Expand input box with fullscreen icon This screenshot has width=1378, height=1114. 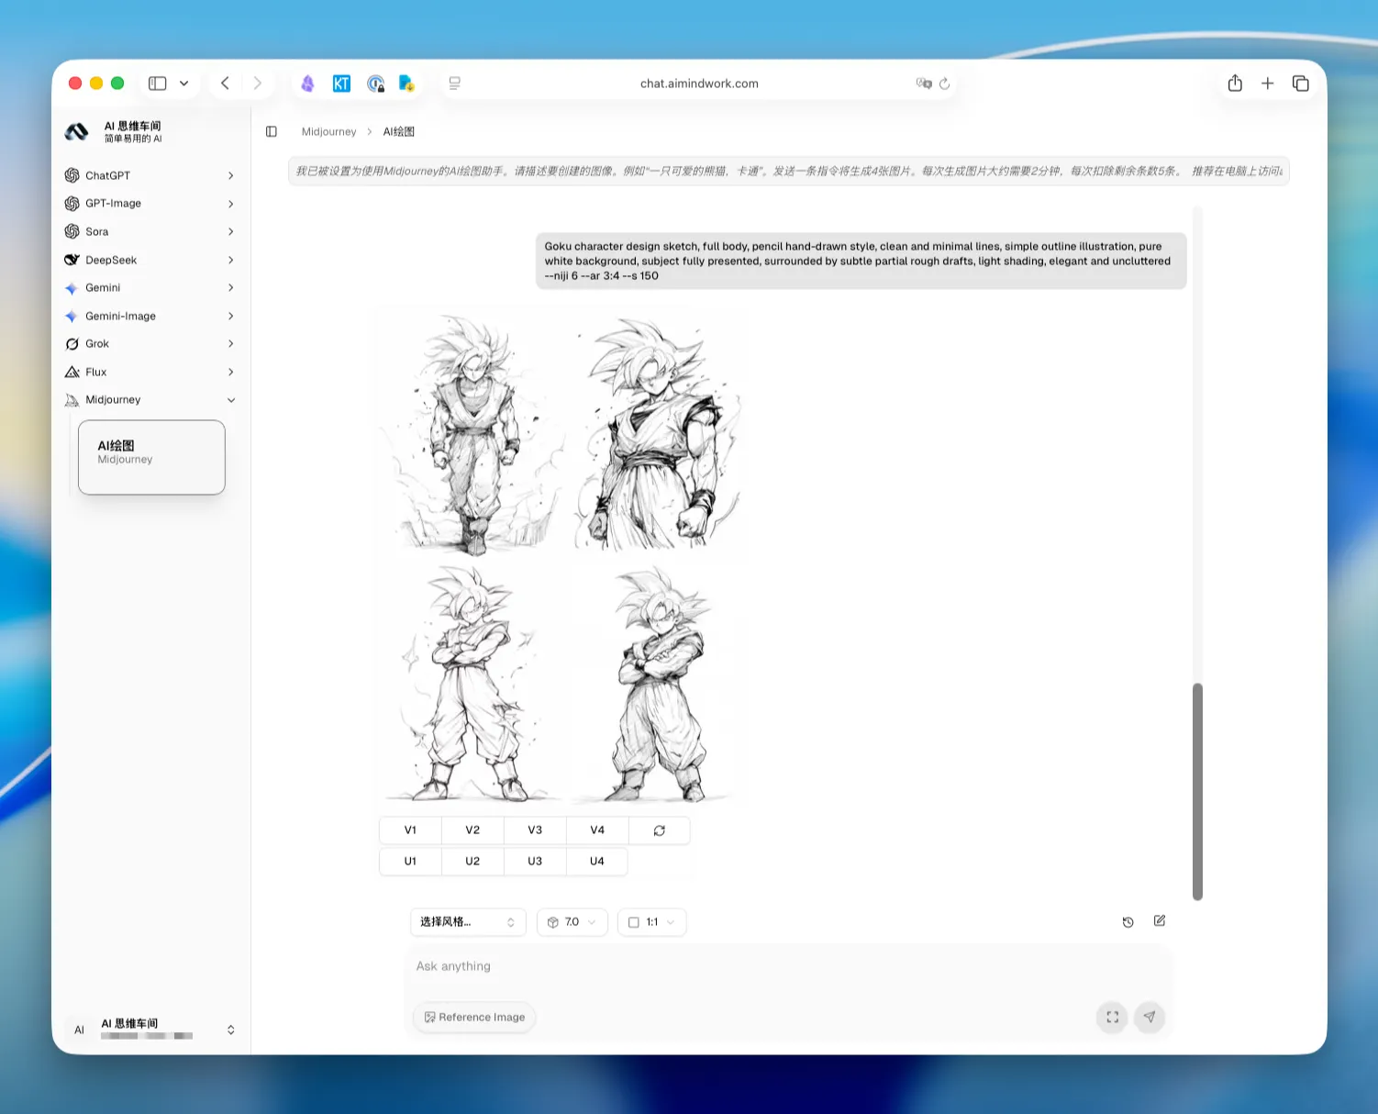click(x=1112, y=1017)
